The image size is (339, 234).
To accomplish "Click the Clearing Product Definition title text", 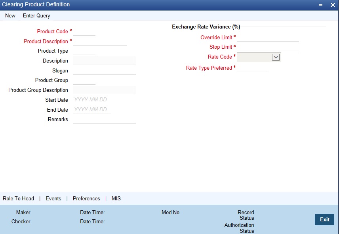I will [36, 4].
